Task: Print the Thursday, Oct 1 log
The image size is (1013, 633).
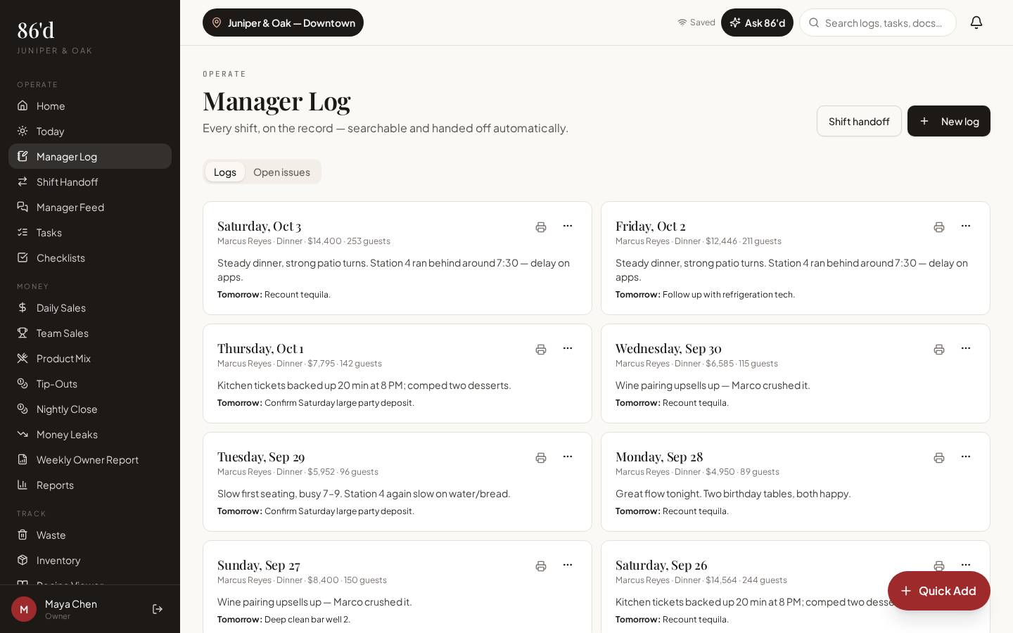Action: 541,350
